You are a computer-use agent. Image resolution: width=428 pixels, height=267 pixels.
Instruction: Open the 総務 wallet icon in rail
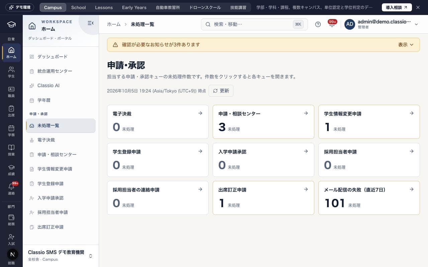[11, 220]
